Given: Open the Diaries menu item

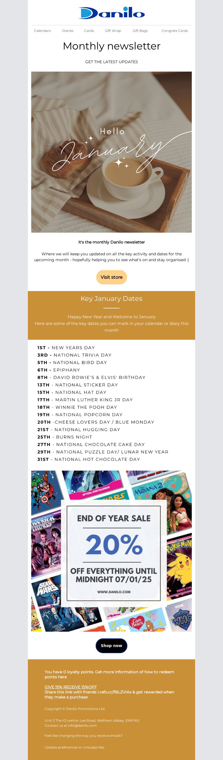Looking at the screenshot, I should (68, 31).
